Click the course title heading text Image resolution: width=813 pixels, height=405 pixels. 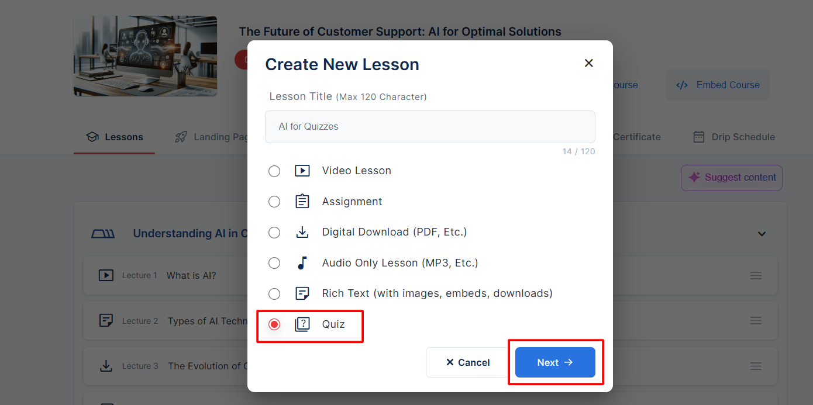(x=400, y=32)
